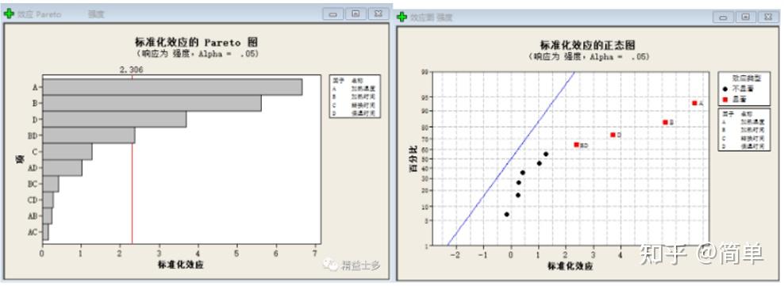The width and height of the screenshot is (784, 286).
Task: Click the red square point labeled A
Action: coord(694,103)
